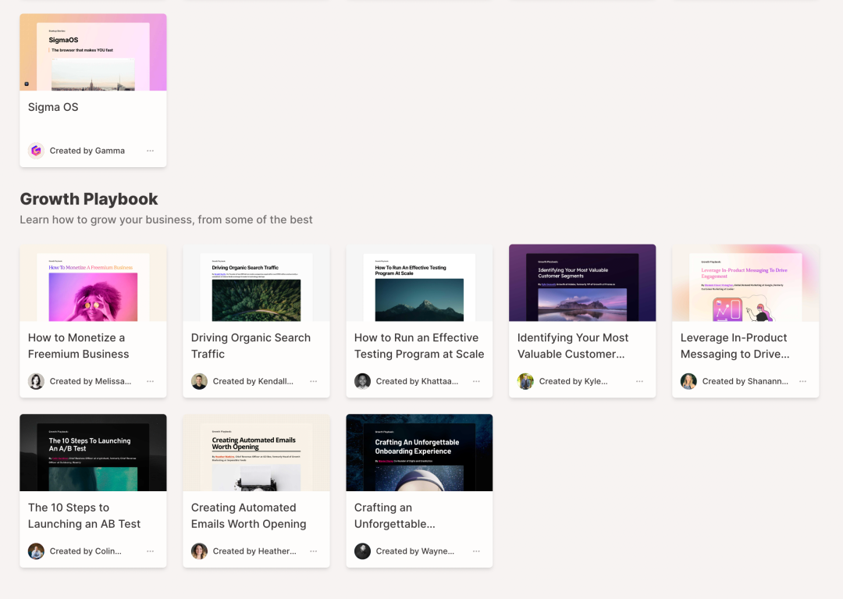Viewport: 843px width, 599px height.
Task: Click Khattaa's avatar on the Testing Program card
Action: pyautogui.click(x=362, y=381)
